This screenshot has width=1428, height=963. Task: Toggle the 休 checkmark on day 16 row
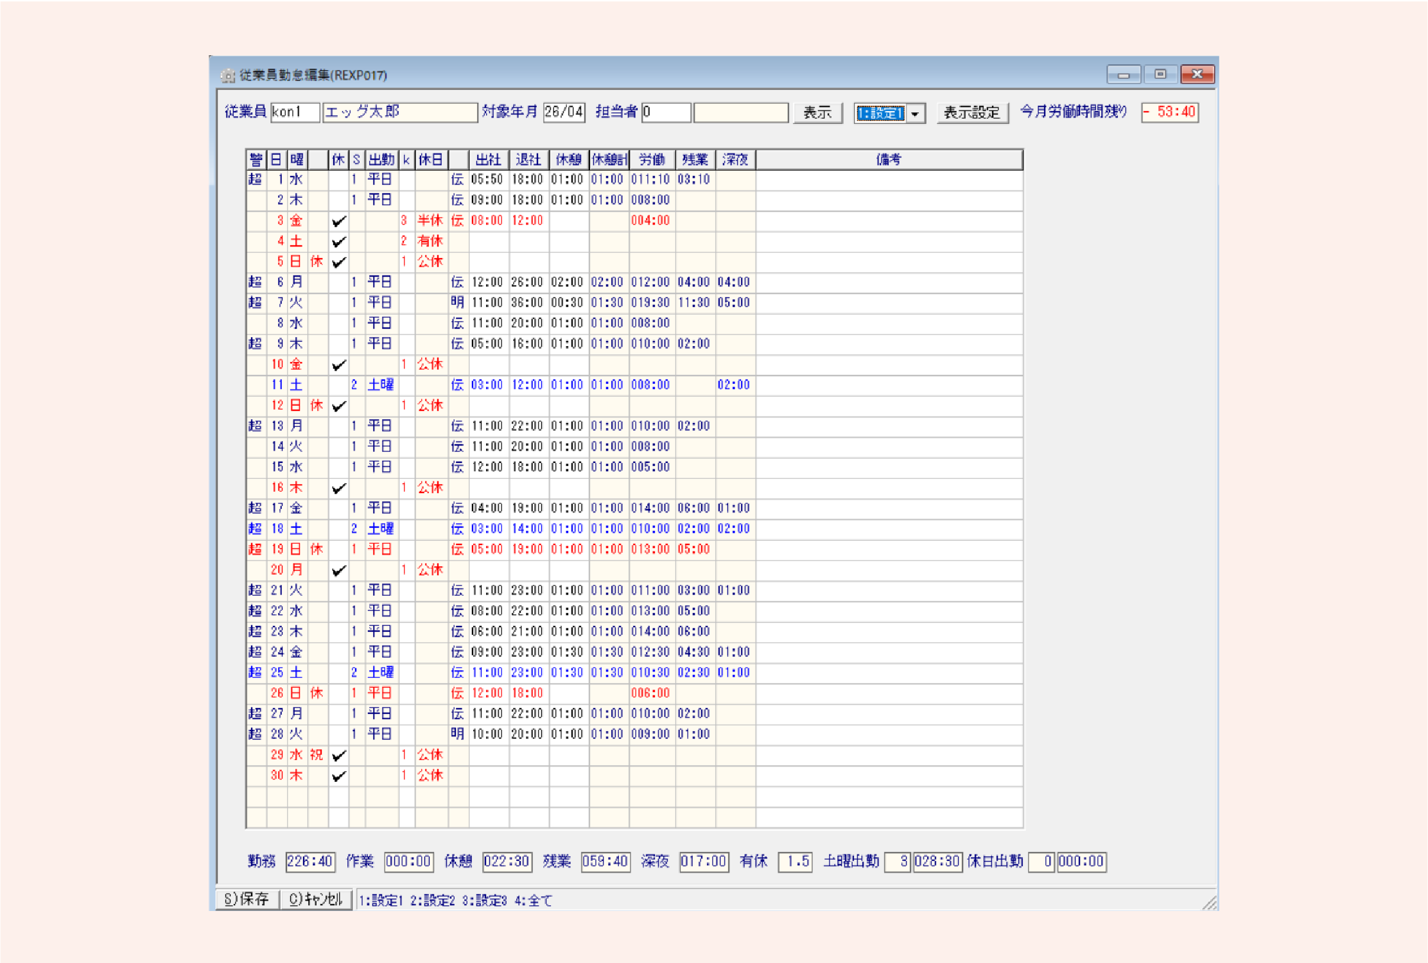pyautogui.click(x=338, y=488)
